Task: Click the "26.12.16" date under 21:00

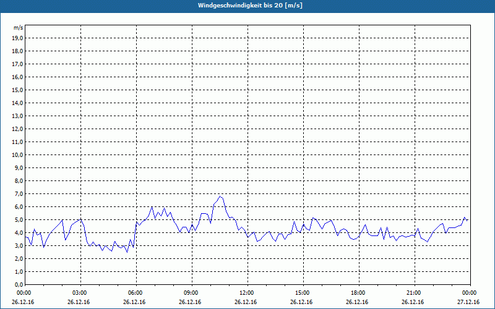Action: coord(413,302)
